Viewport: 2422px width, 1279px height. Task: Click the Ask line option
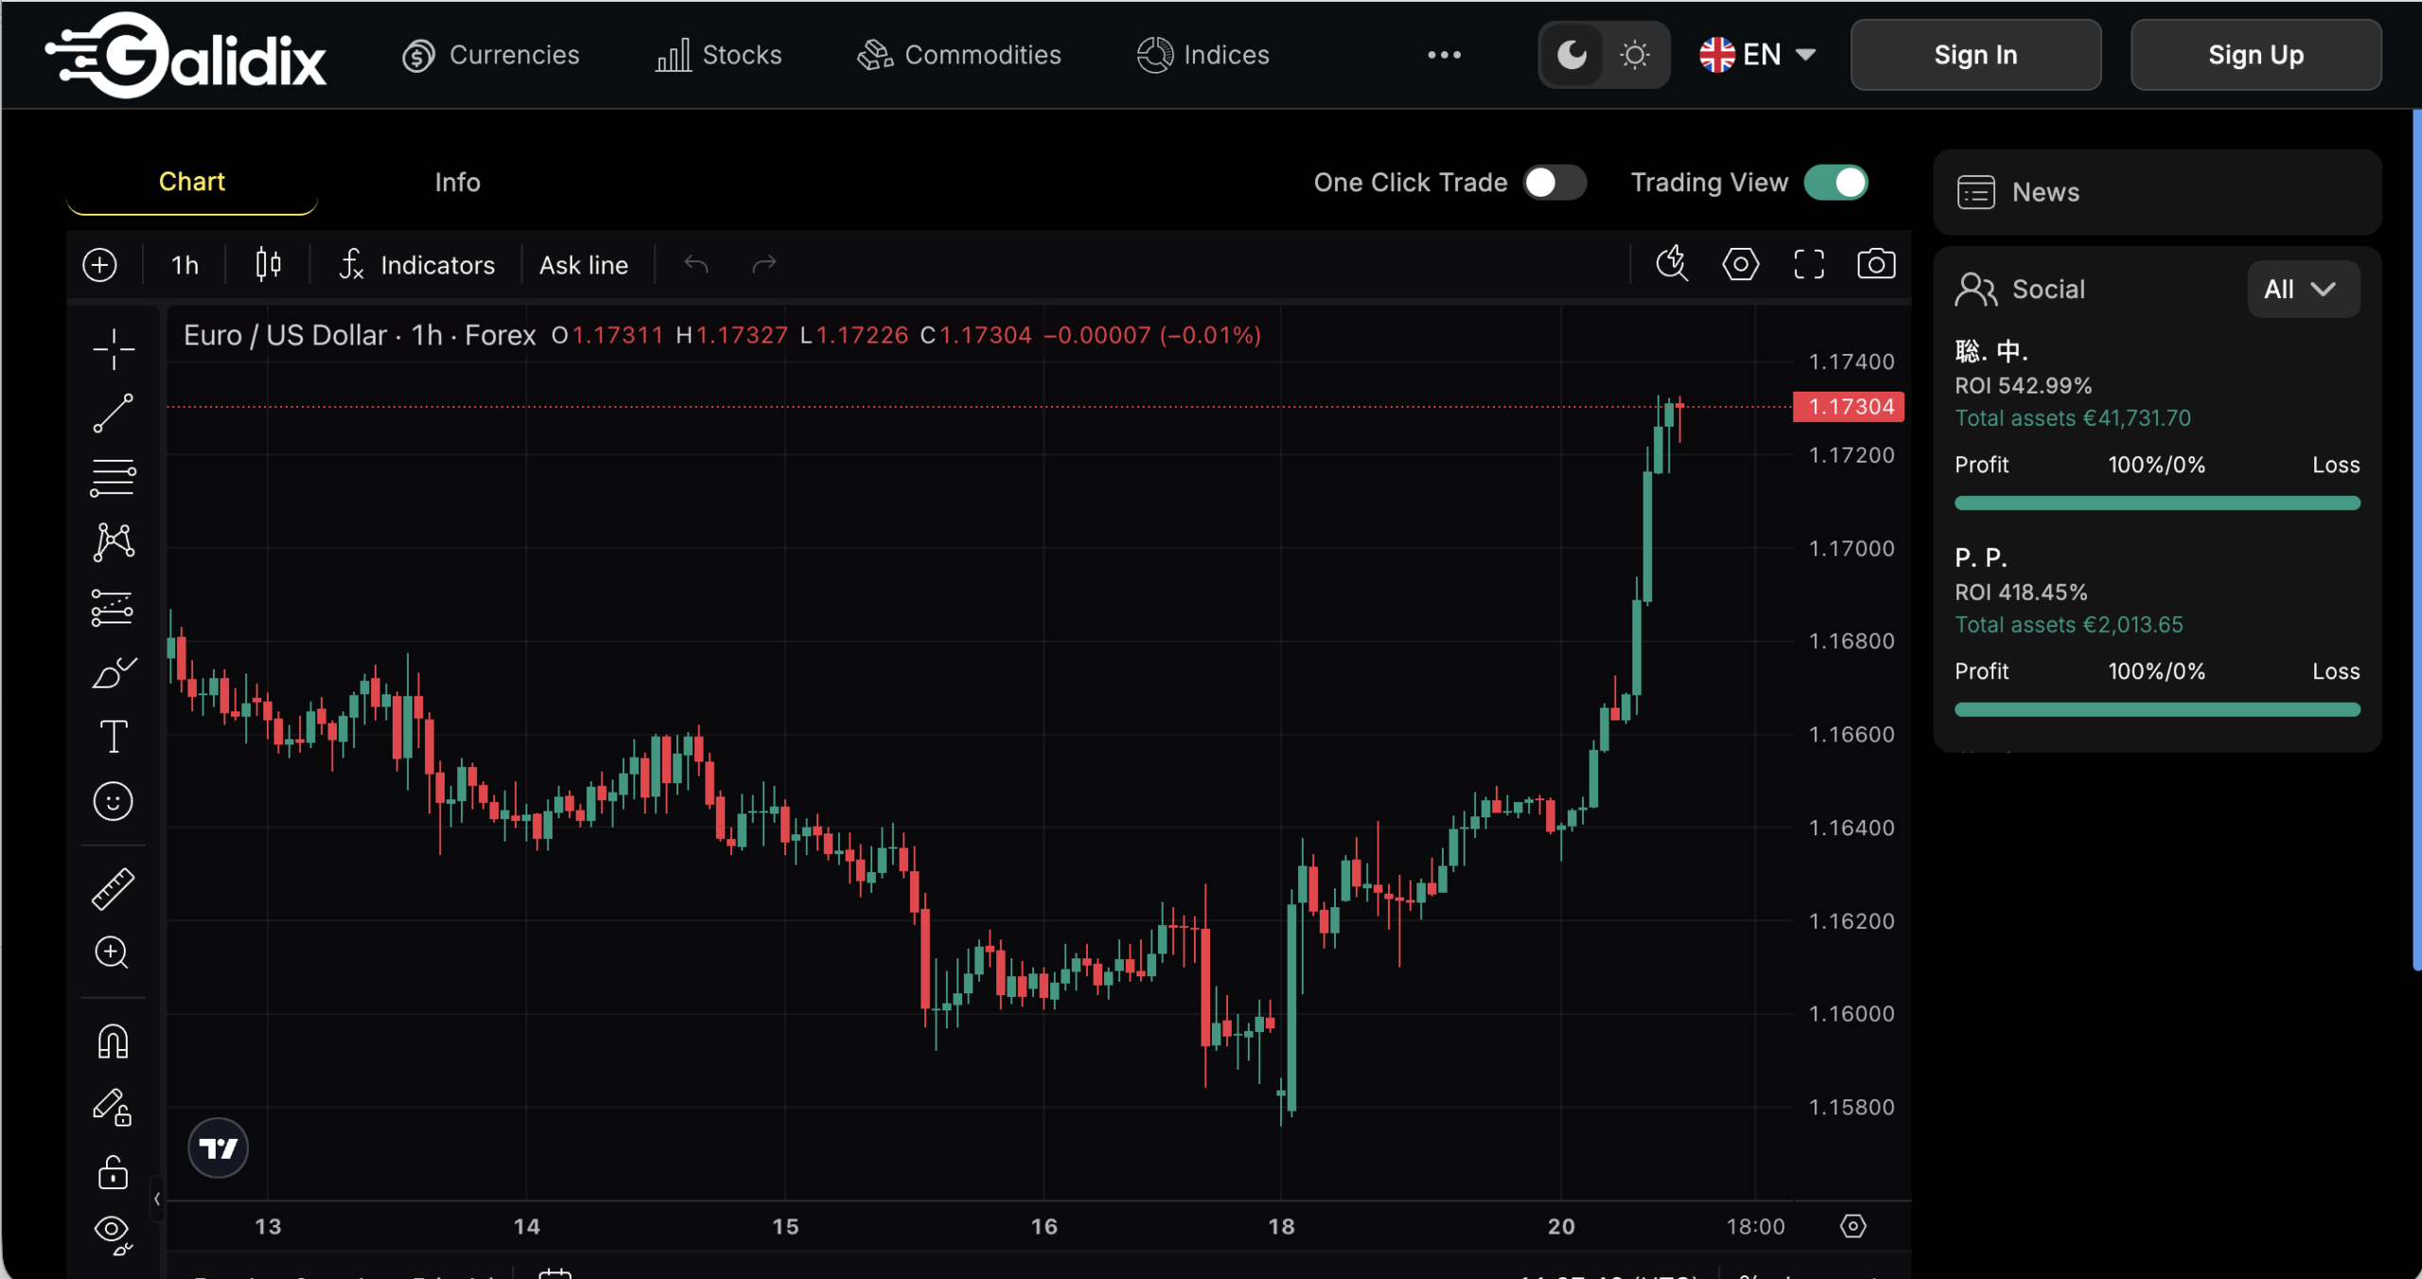click(584, 265)
